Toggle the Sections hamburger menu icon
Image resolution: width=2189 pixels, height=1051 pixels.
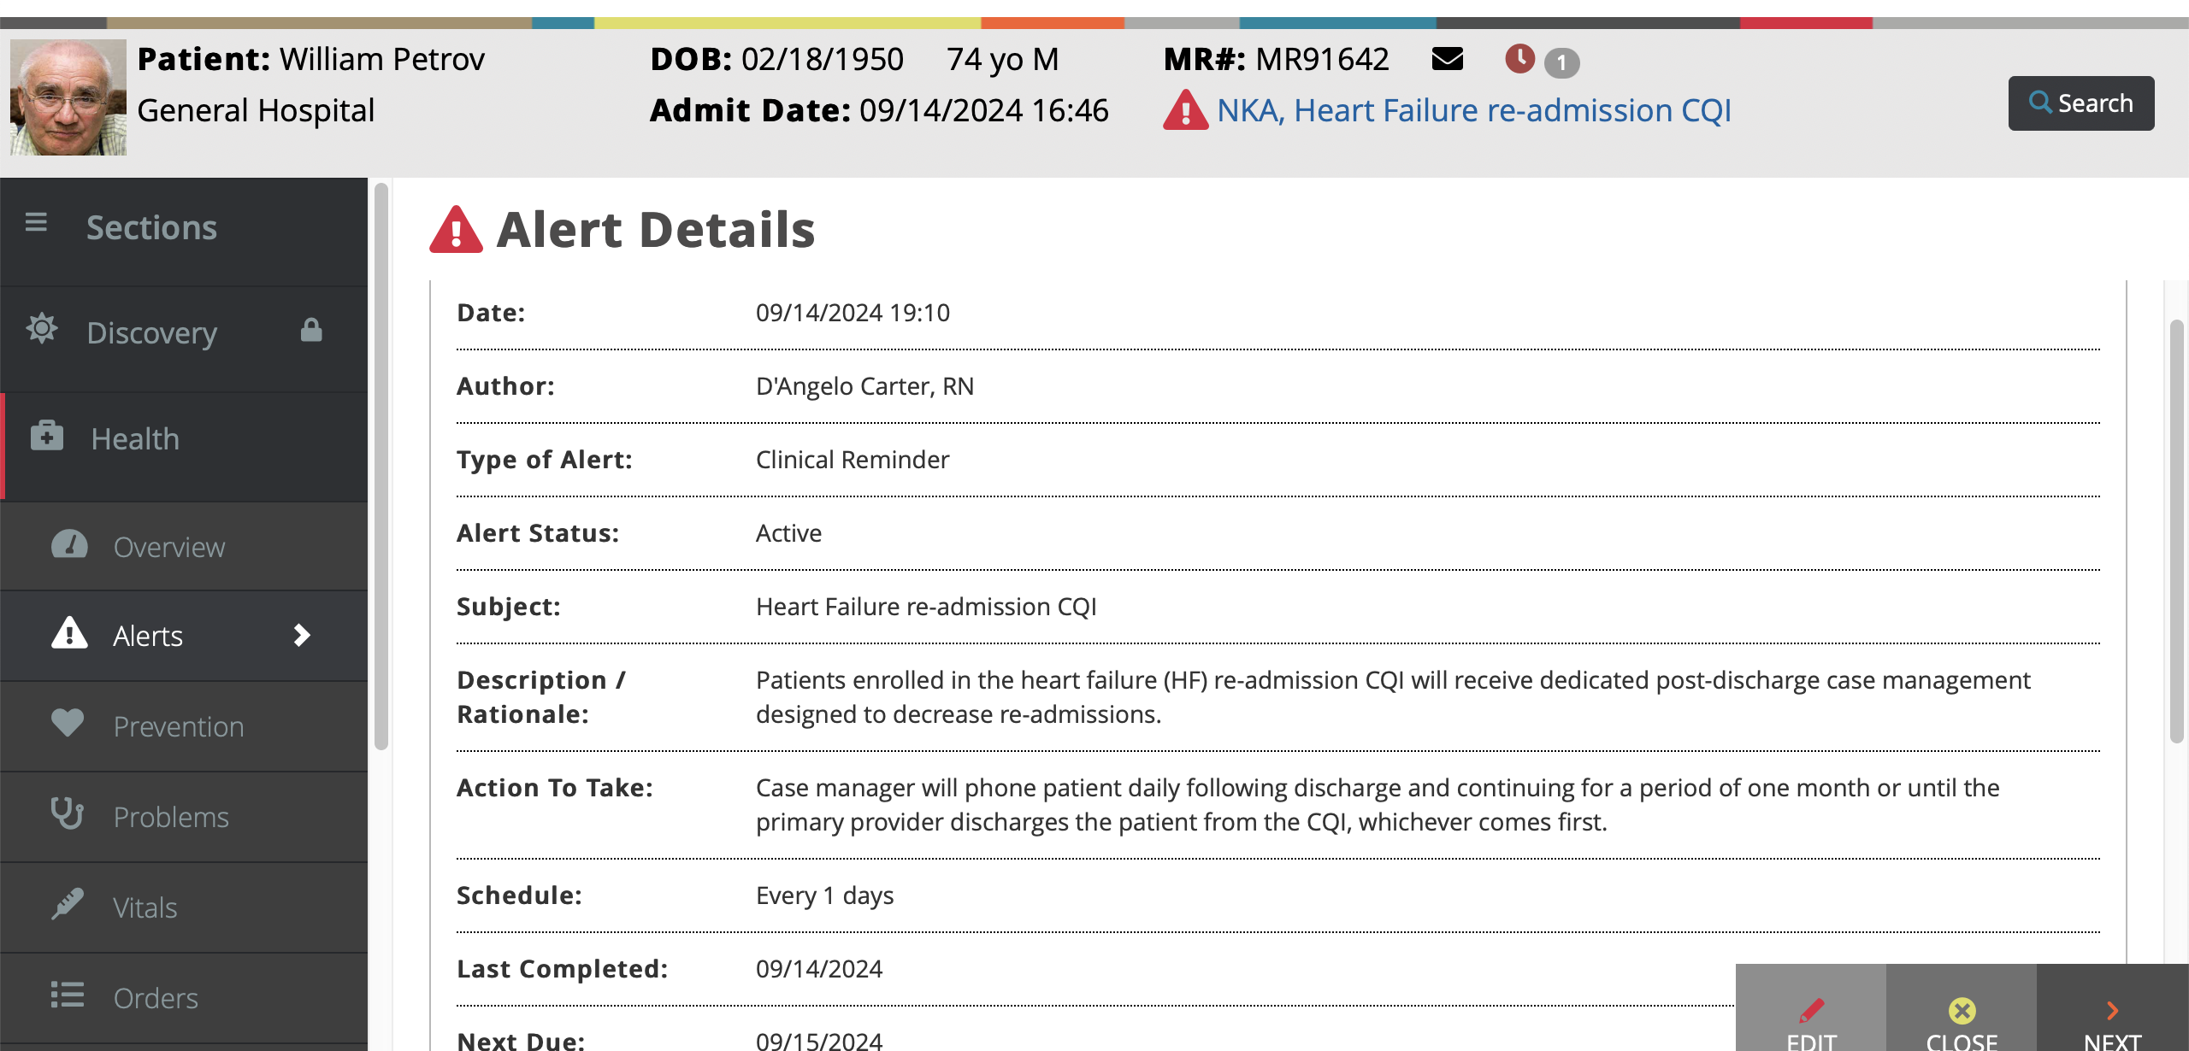(36, 223)
